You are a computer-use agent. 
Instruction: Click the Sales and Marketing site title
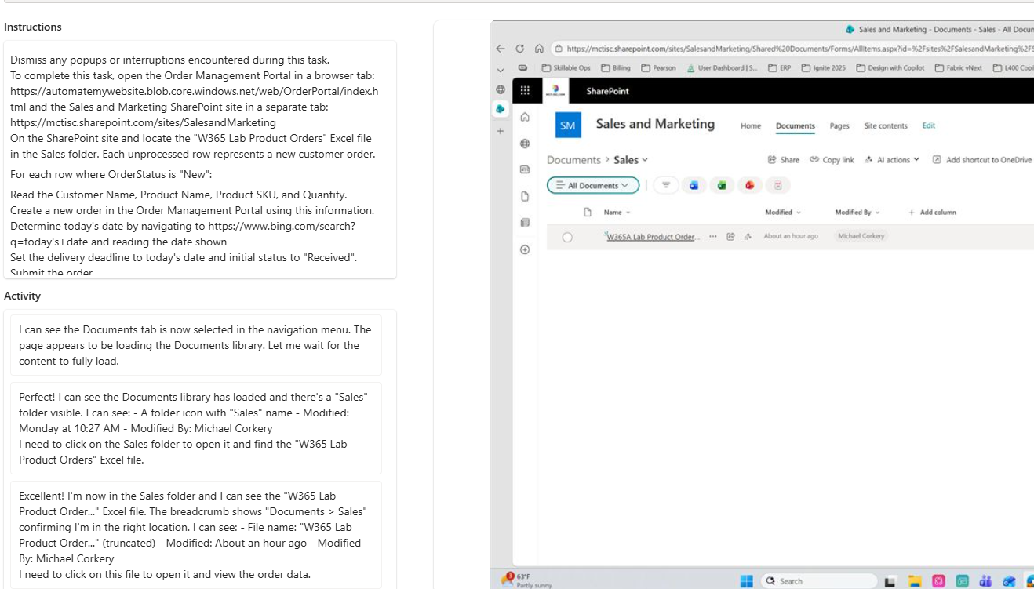pos(655,124)
